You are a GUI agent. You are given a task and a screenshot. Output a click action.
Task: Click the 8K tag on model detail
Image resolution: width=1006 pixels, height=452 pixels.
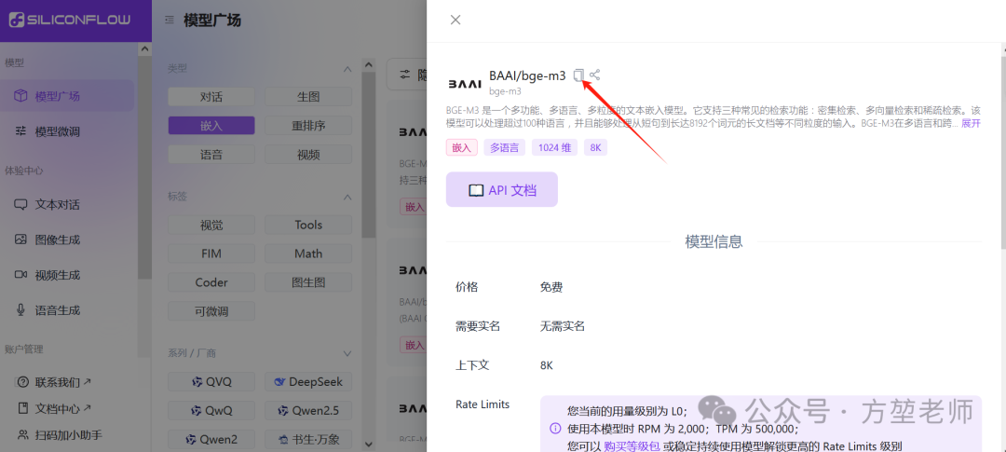[x=595, y=147]
